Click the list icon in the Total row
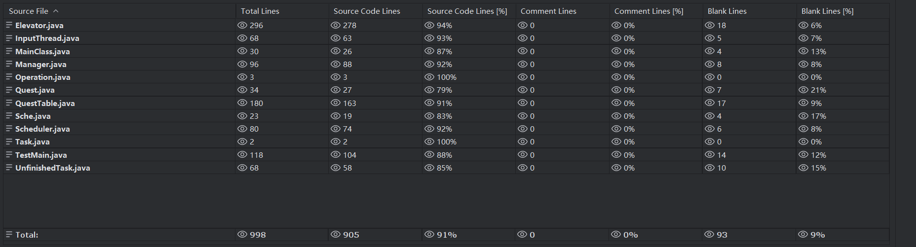The width and height of the screenshot is (916, 247). [x=9, y=235]
